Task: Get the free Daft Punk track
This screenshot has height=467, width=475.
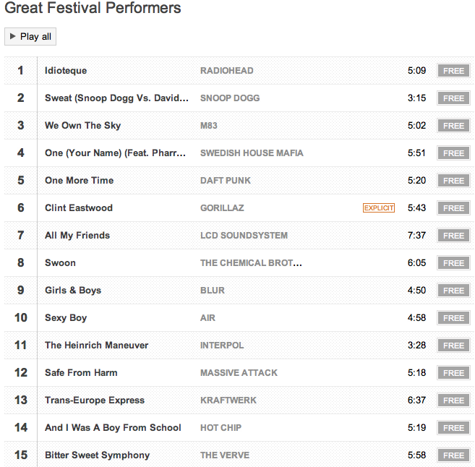Action: pyautogui.click(x=453, y=181)
